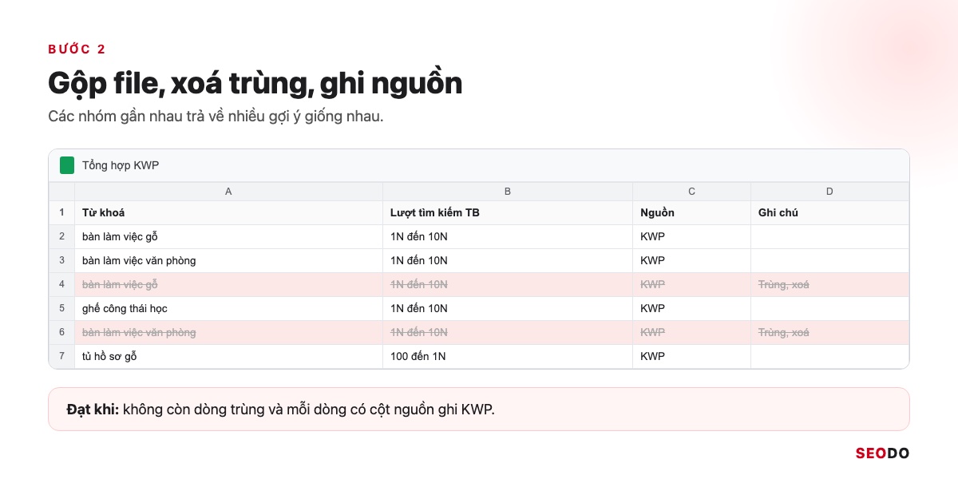Select KWP source cell in row 5
Viewport: 958px width, 479px height.
point(692,309)
